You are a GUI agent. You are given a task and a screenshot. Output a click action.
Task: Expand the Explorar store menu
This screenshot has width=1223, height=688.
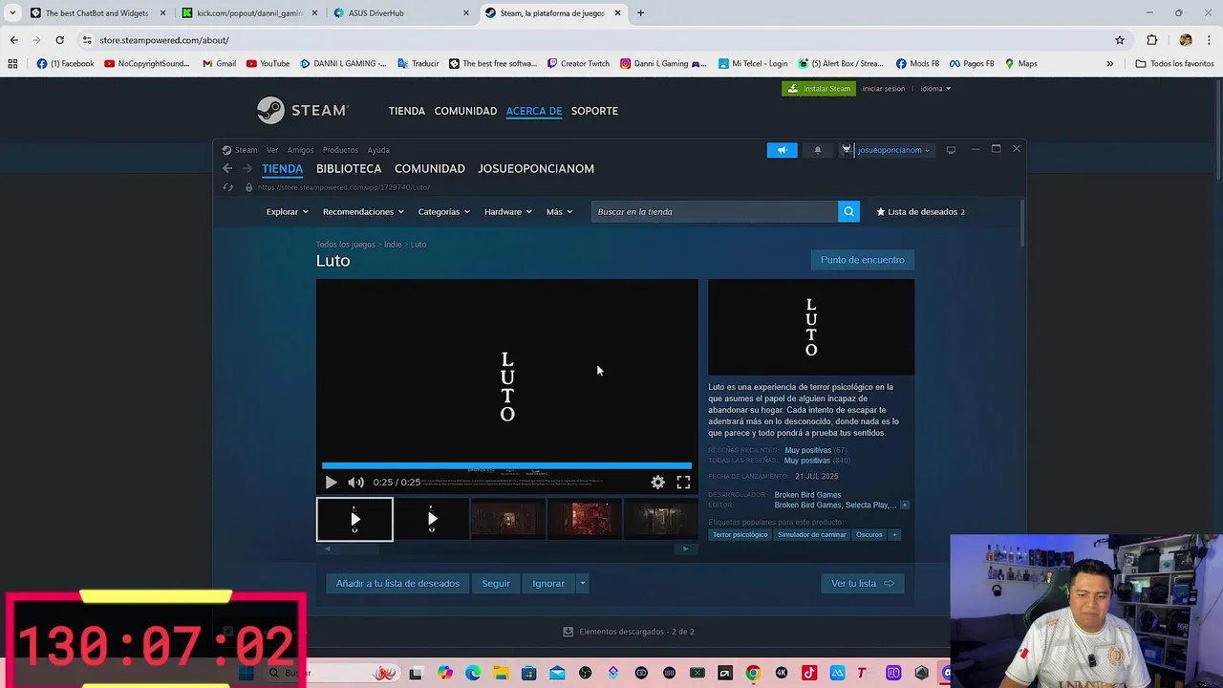click(x=287, y=212)
